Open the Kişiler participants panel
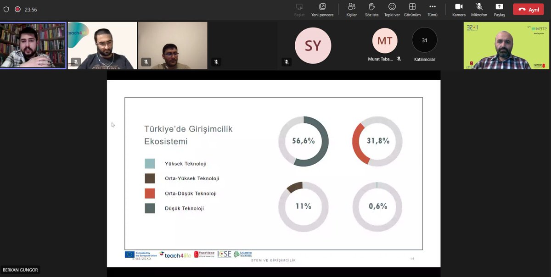551x277 pixels. 351,9
